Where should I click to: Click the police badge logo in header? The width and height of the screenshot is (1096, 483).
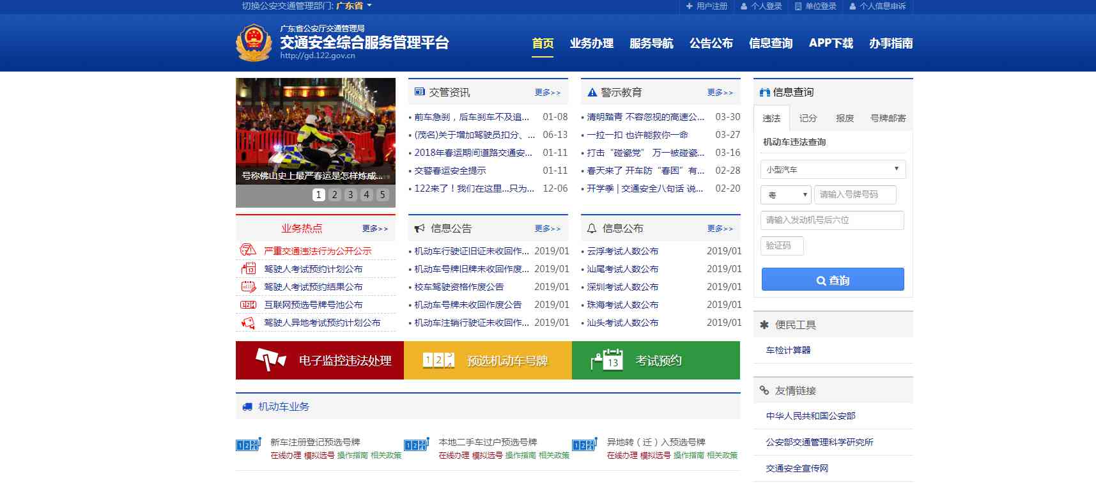254,43
